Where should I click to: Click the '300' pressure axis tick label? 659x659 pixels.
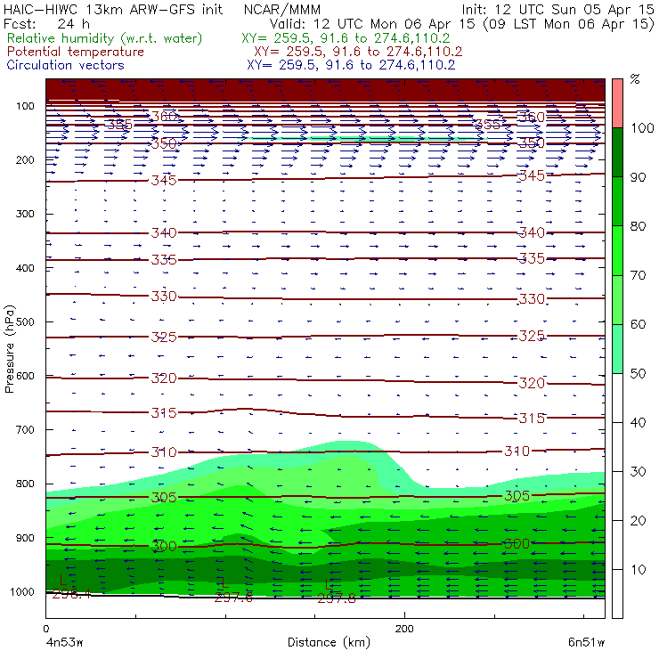click(25, 214)
